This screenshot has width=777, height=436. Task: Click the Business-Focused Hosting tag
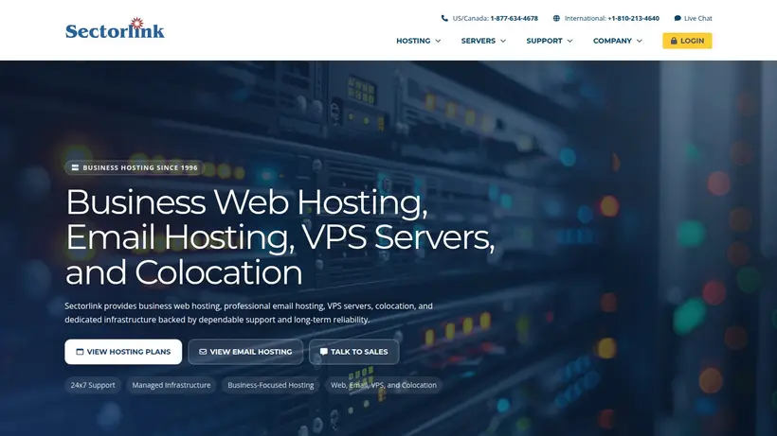(271, 385)
